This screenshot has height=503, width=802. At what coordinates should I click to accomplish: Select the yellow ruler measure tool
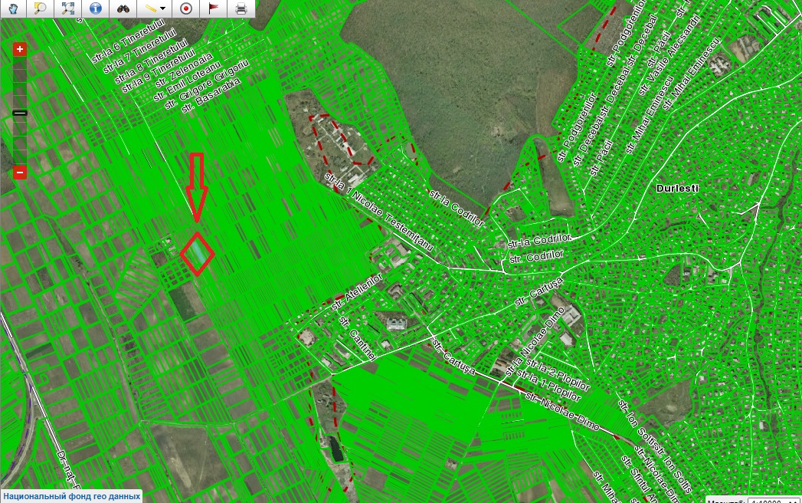(x=151, y=9)
